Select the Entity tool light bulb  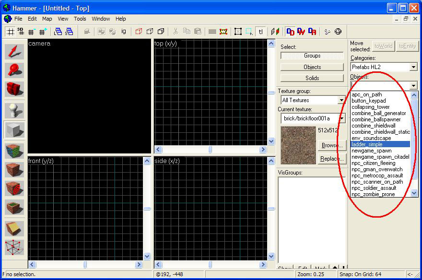(x=14, y=110)
